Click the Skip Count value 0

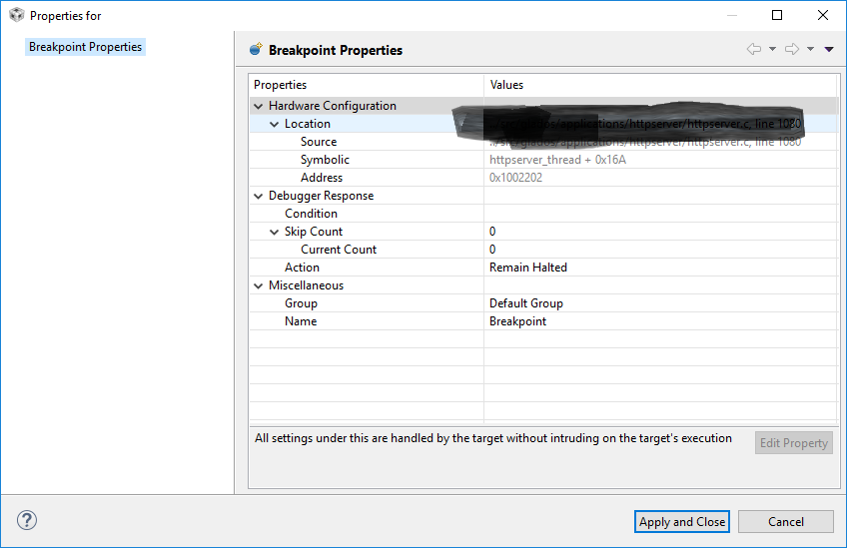492,231
